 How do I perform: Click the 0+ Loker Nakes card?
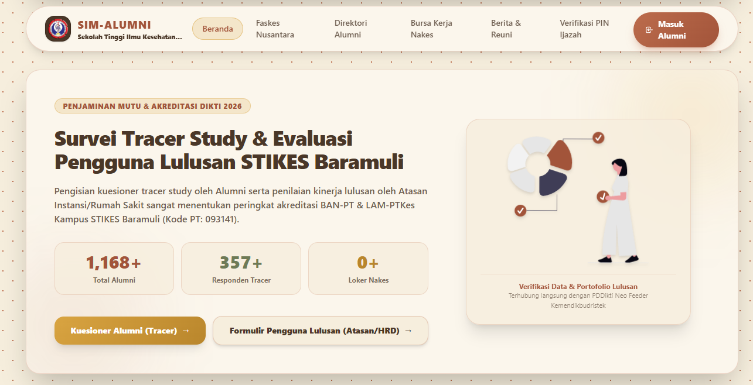click(368, 269)
